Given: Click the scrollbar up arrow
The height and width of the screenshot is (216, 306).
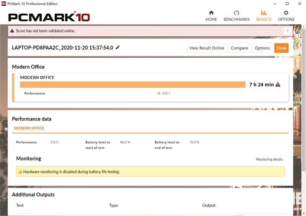Looking at the screenshot, I should pos(304,26).
